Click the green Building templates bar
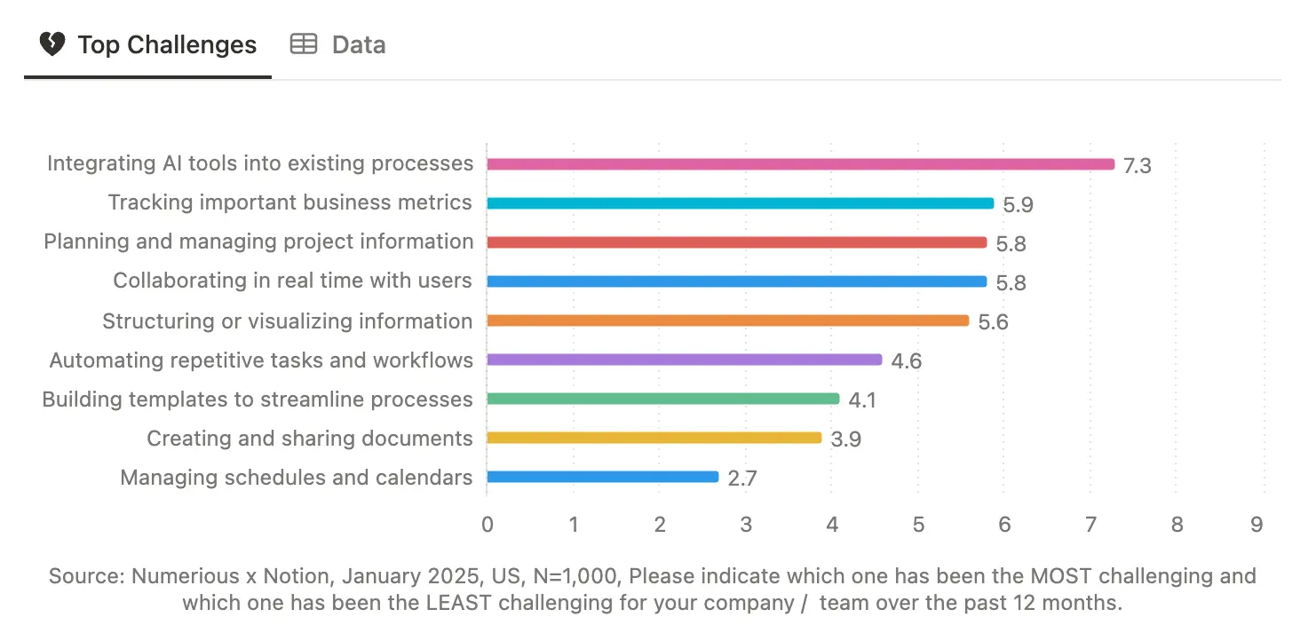Screen dimensions: 1316x641 pyautogui.click(x=657, y=399)
